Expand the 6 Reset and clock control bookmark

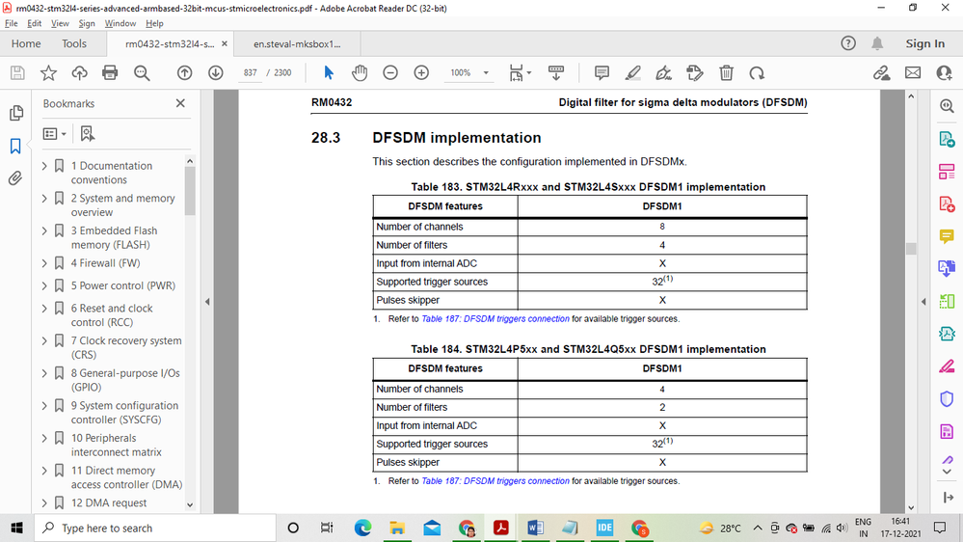point(44,309)
